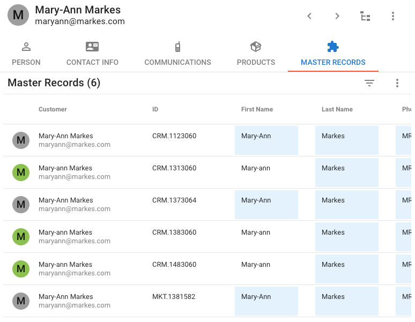Image resolution: width=415 pixels, height=322 pixels.
Task: Click avatar of record CRM.1123060
Action: click(21, 140)
